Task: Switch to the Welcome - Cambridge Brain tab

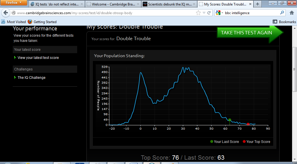Action: coord(113,4)
